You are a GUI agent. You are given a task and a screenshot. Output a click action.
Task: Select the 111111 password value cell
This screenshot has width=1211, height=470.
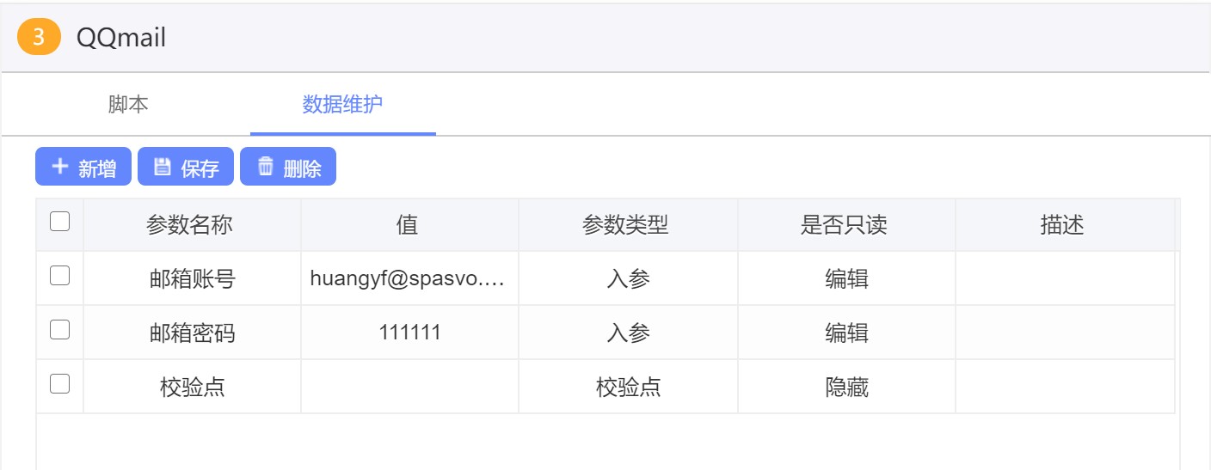tap(409, 333)
